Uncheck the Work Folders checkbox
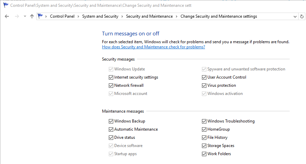The width and height of the screenshot is (306, 164). click(x=204, y=154)
